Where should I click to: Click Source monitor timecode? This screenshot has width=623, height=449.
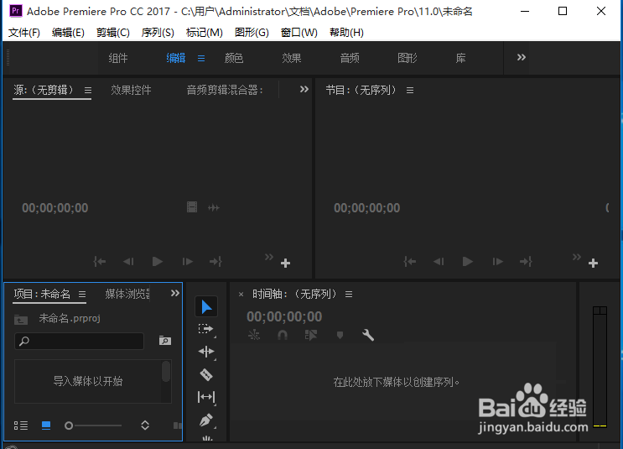click(55, 208)
